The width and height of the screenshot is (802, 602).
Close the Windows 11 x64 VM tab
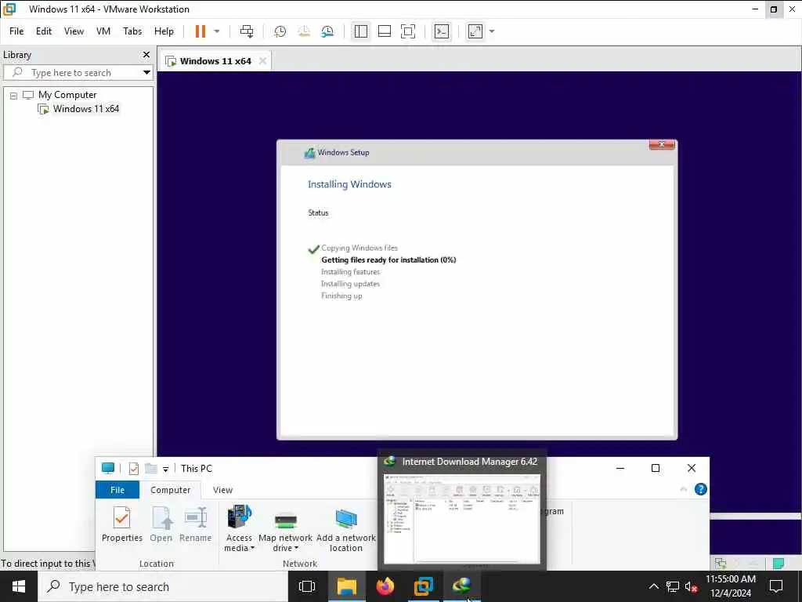click(x=262, y=61)
